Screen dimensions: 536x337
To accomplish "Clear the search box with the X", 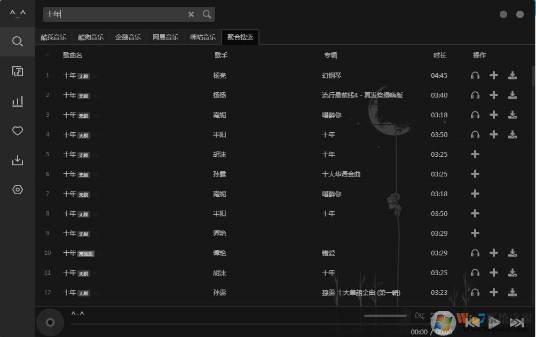I will coord(191,14).
